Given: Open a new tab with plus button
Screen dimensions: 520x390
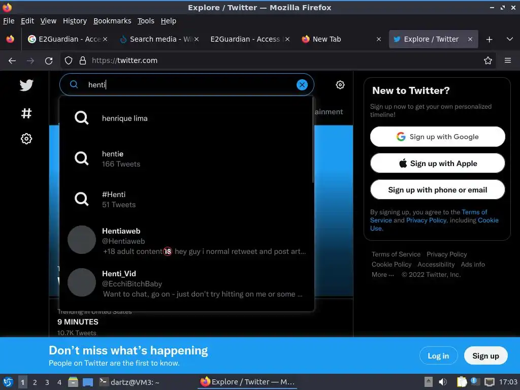Looking at the screenshot, I should (x=489, y=40).
